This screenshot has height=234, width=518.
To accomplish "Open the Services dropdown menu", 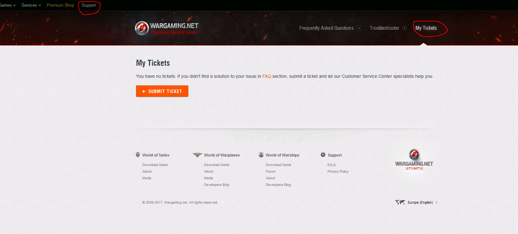I will tap(31, 5).
